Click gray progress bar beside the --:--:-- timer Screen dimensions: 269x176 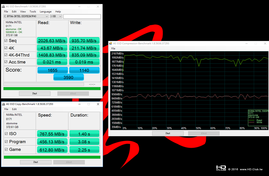pyautogui.click(x=44, y=84)
